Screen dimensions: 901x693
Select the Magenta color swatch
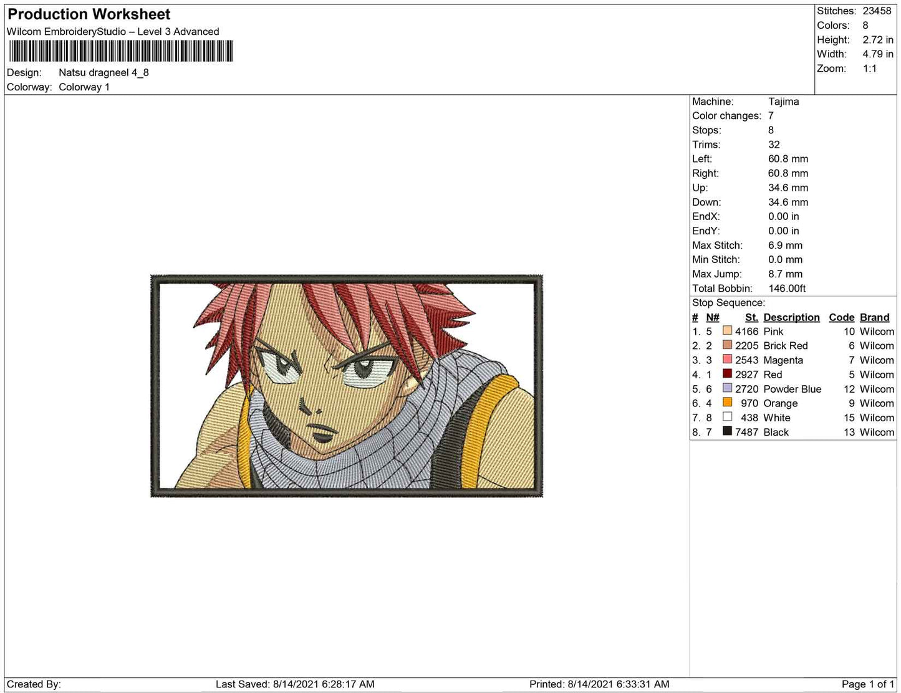727,360
